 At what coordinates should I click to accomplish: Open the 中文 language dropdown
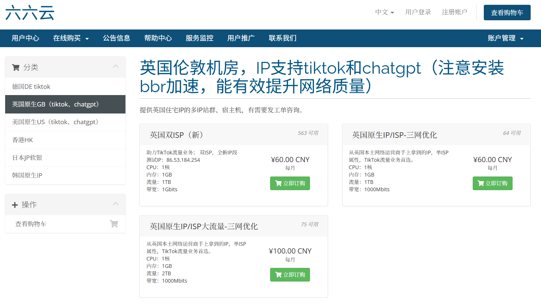click(x=384, y=12)
